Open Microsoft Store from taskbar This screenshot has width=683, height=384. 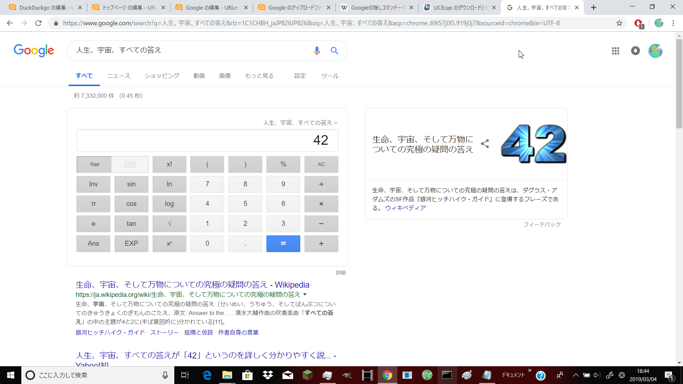pyautogui.click(x=247, y=375)
